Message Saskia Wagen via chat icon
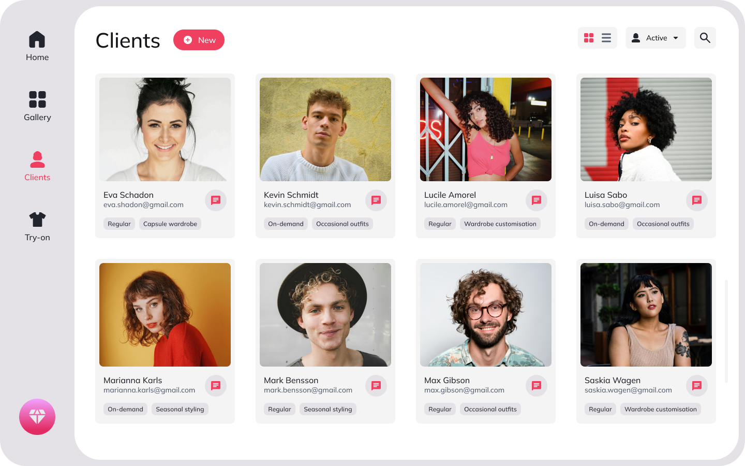 (697, 386)
